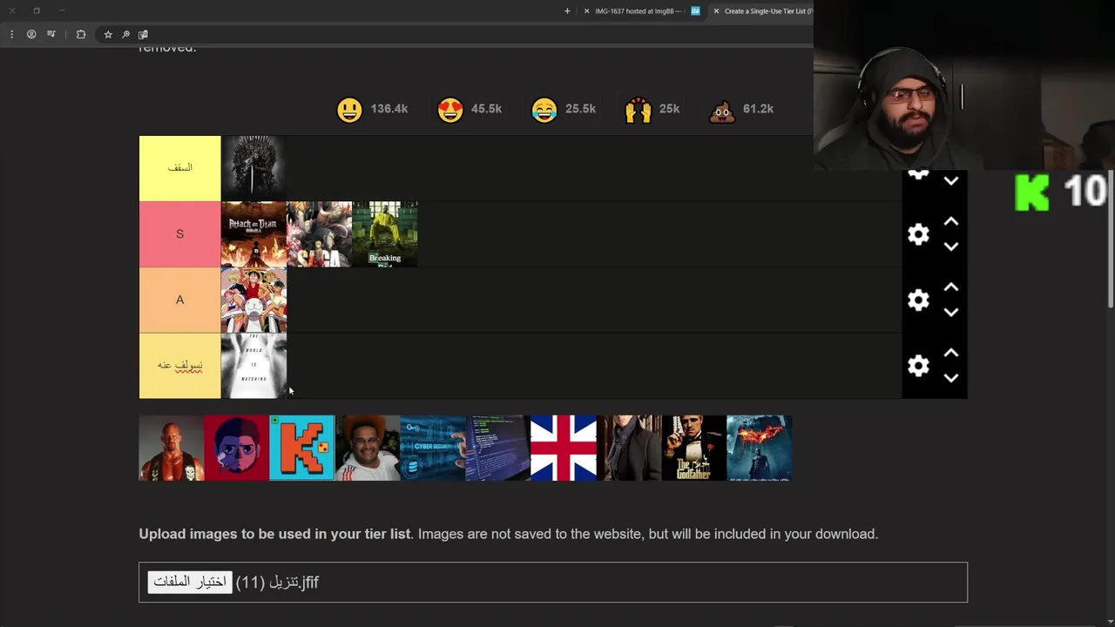Select the Cyber Security image
The height and width of the screenshot is (627, 1115).
[433, 448]
